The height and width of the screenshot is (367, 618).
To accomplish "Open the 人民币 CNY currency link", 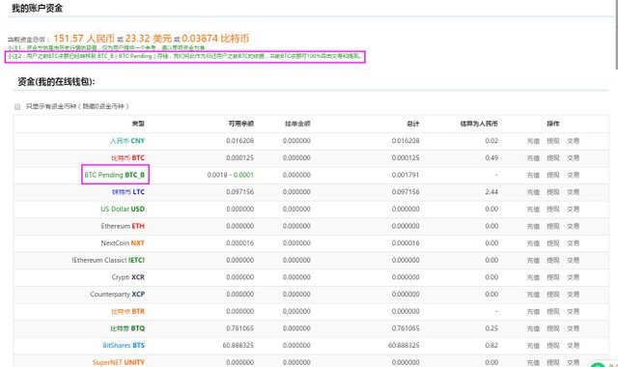I will [x=127, y=141].
